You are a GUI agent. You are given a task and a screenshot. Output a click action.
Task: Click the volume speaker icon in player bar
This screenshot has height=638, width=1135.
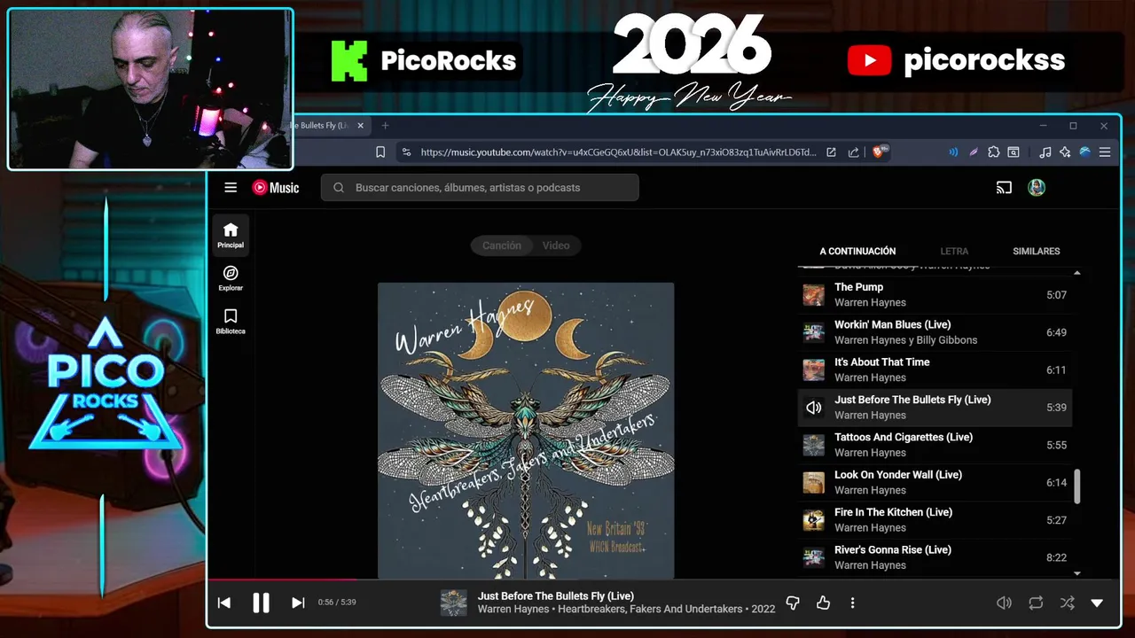click(1004, 603)
